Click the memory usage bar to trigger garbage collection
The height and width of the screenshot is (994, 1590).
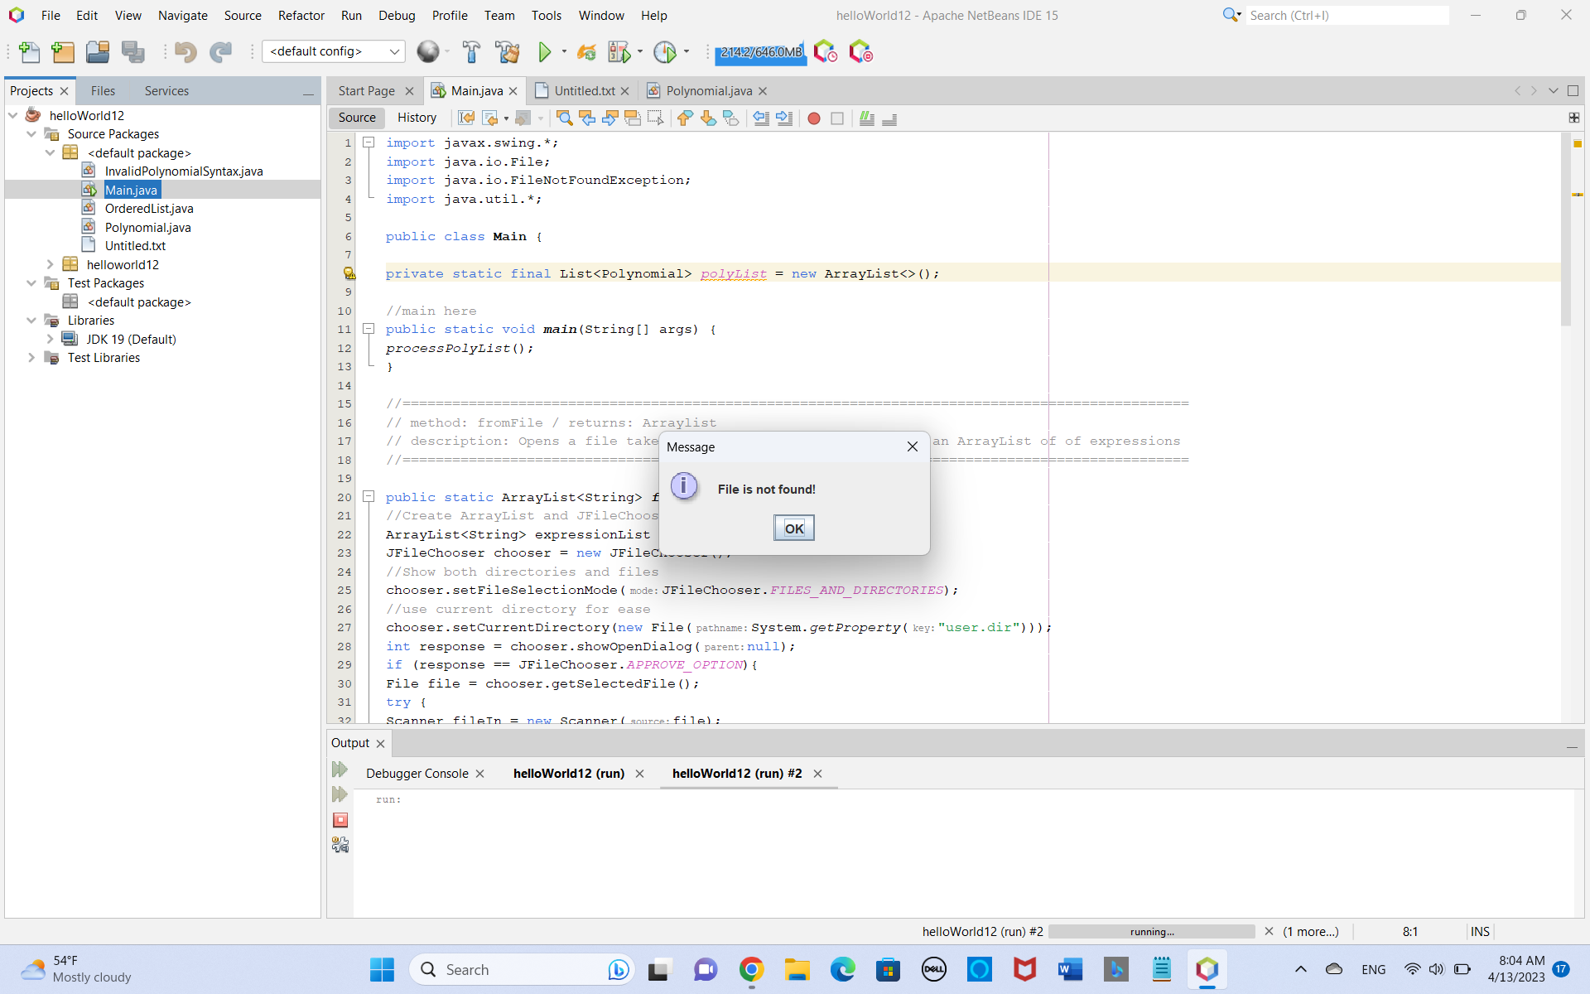pos(759,52)
